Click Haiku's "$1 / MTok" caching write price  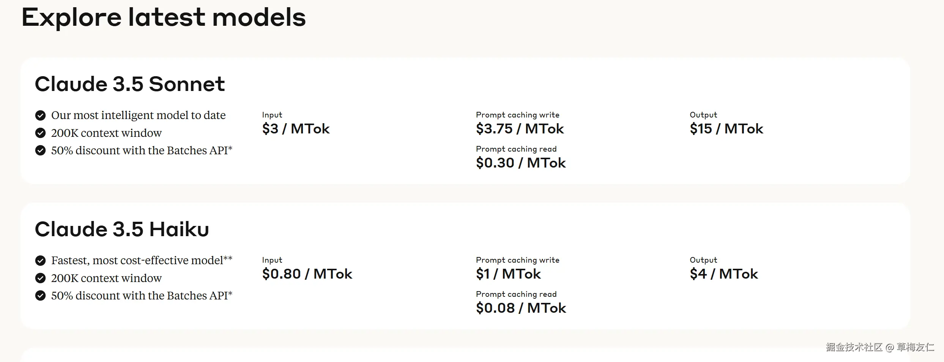click(508, 274)
